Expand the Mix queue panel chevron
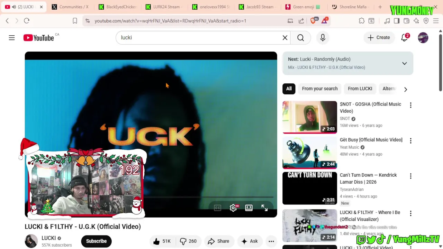Viewport: 443px width, 249px height. [404, 63]
